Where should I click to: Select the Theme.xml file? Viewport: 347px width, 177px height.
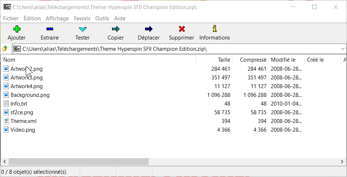click(23, 121)
